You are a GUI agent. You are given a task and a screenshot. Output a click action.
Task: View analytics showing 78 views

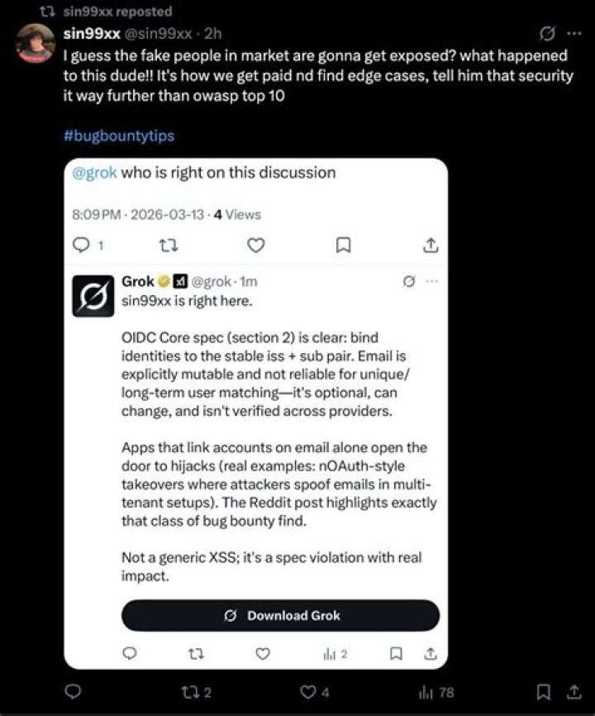pyautogui.click(x=437, y=691)
